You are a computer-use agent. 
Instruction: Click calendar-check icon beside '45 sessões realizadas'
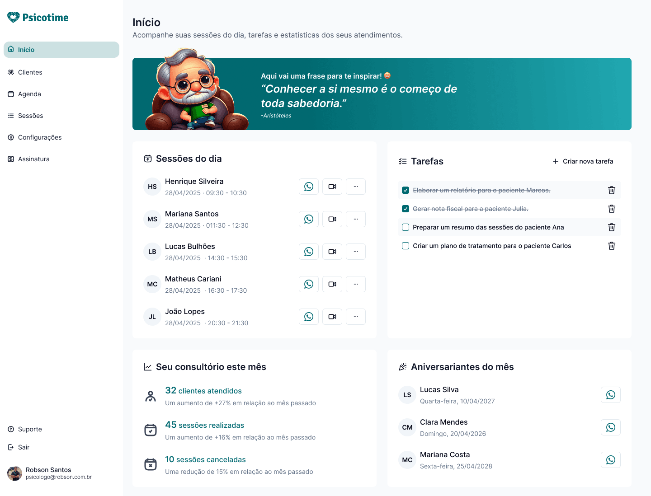(151, 430)
